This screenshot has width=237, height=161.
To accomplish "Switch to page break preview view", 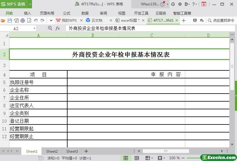I will [137, 158].
